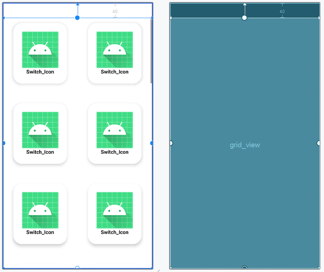Click the left constraint anchor in design view
Image resolution: width=324 pixels, height=272 pixels.
click(4, 143)
